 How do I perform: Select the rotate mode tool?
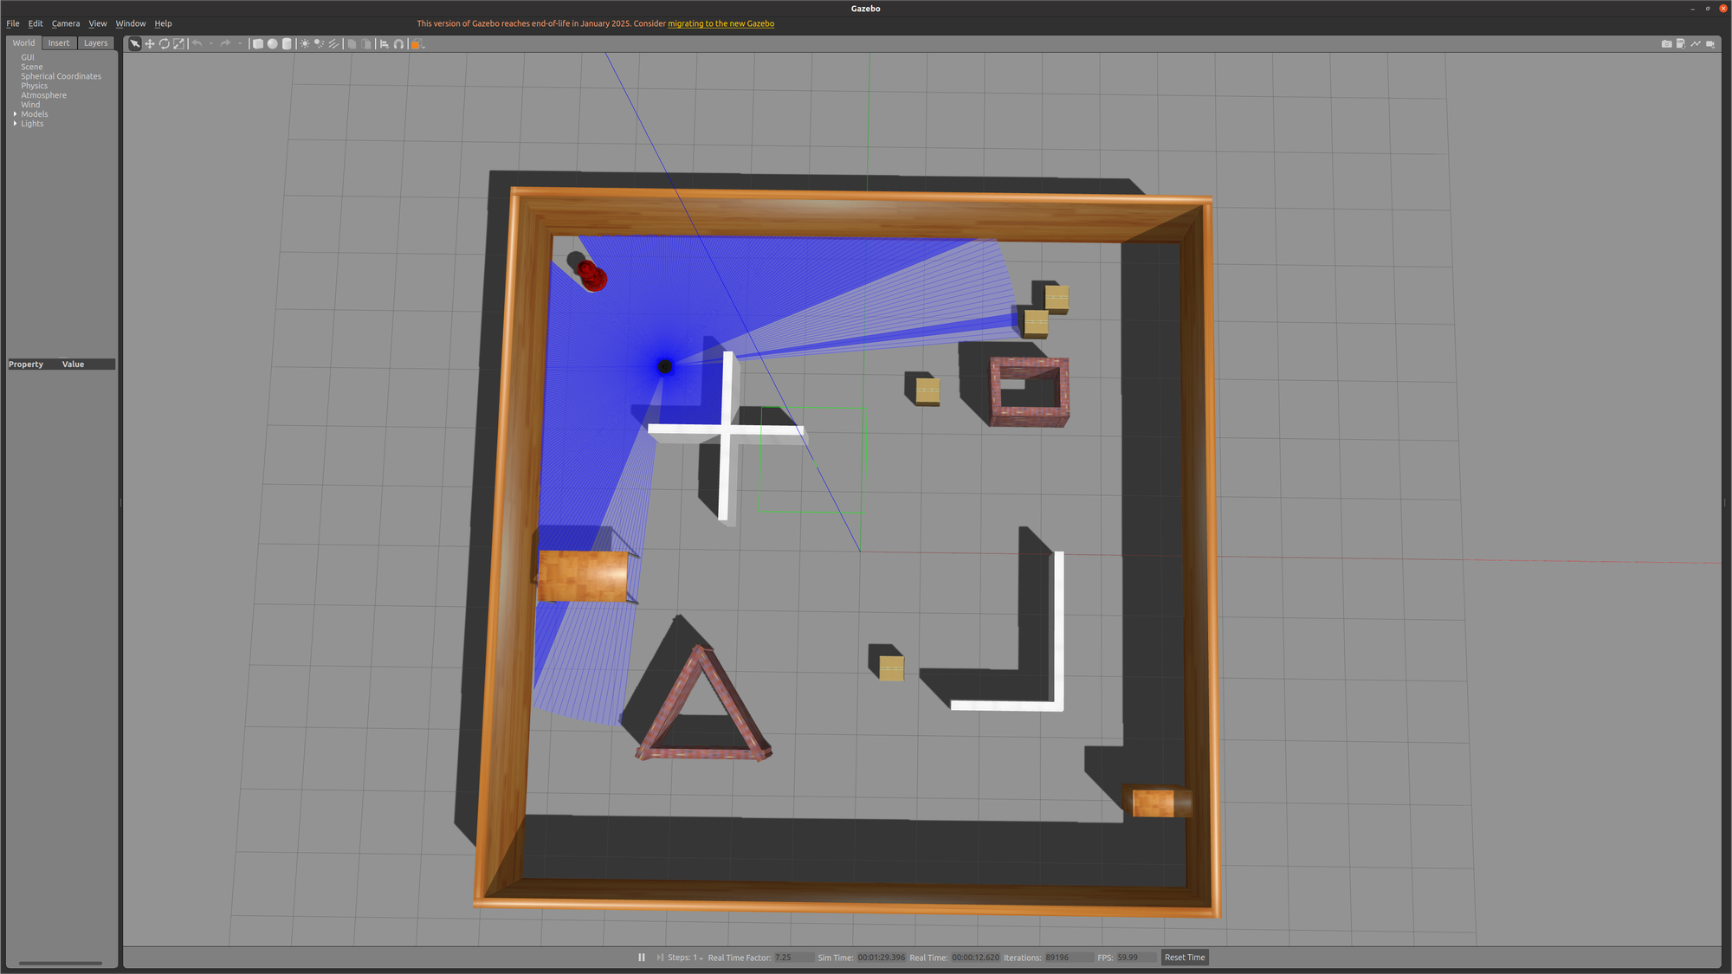click(164, 43)
